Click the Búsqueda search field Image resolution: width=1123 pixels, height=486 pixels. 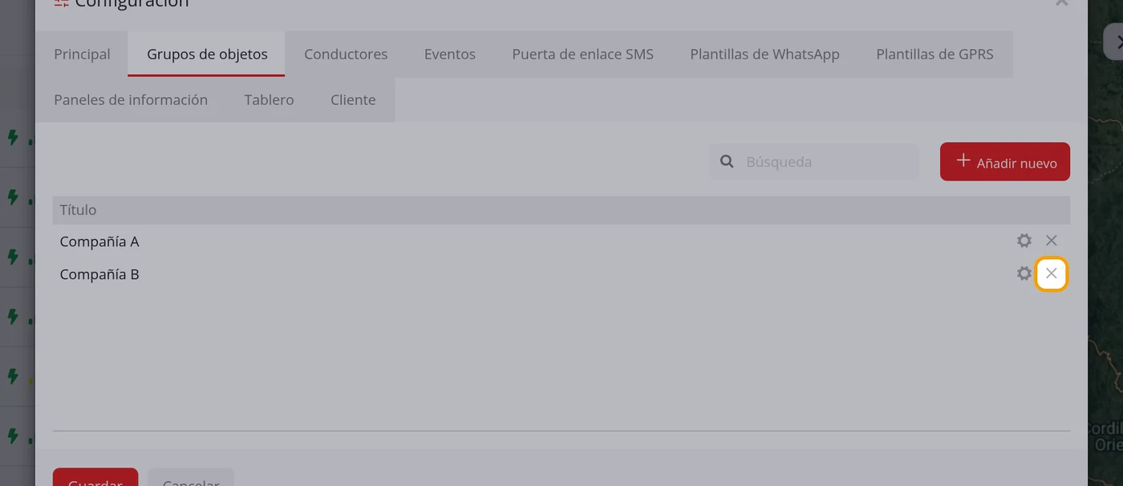click(813, 162)
